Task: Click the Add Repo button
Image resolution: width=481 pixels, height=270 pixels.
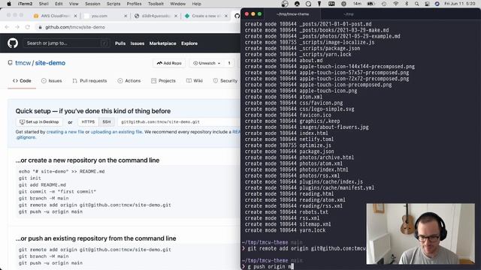Action: [169, 63]
